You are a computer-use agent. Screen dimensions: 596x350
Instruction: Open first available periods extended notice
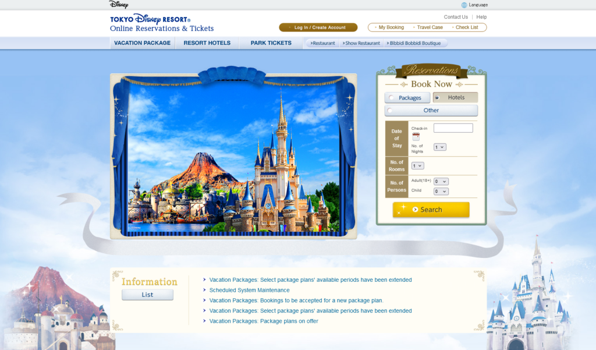coord(311,280)
